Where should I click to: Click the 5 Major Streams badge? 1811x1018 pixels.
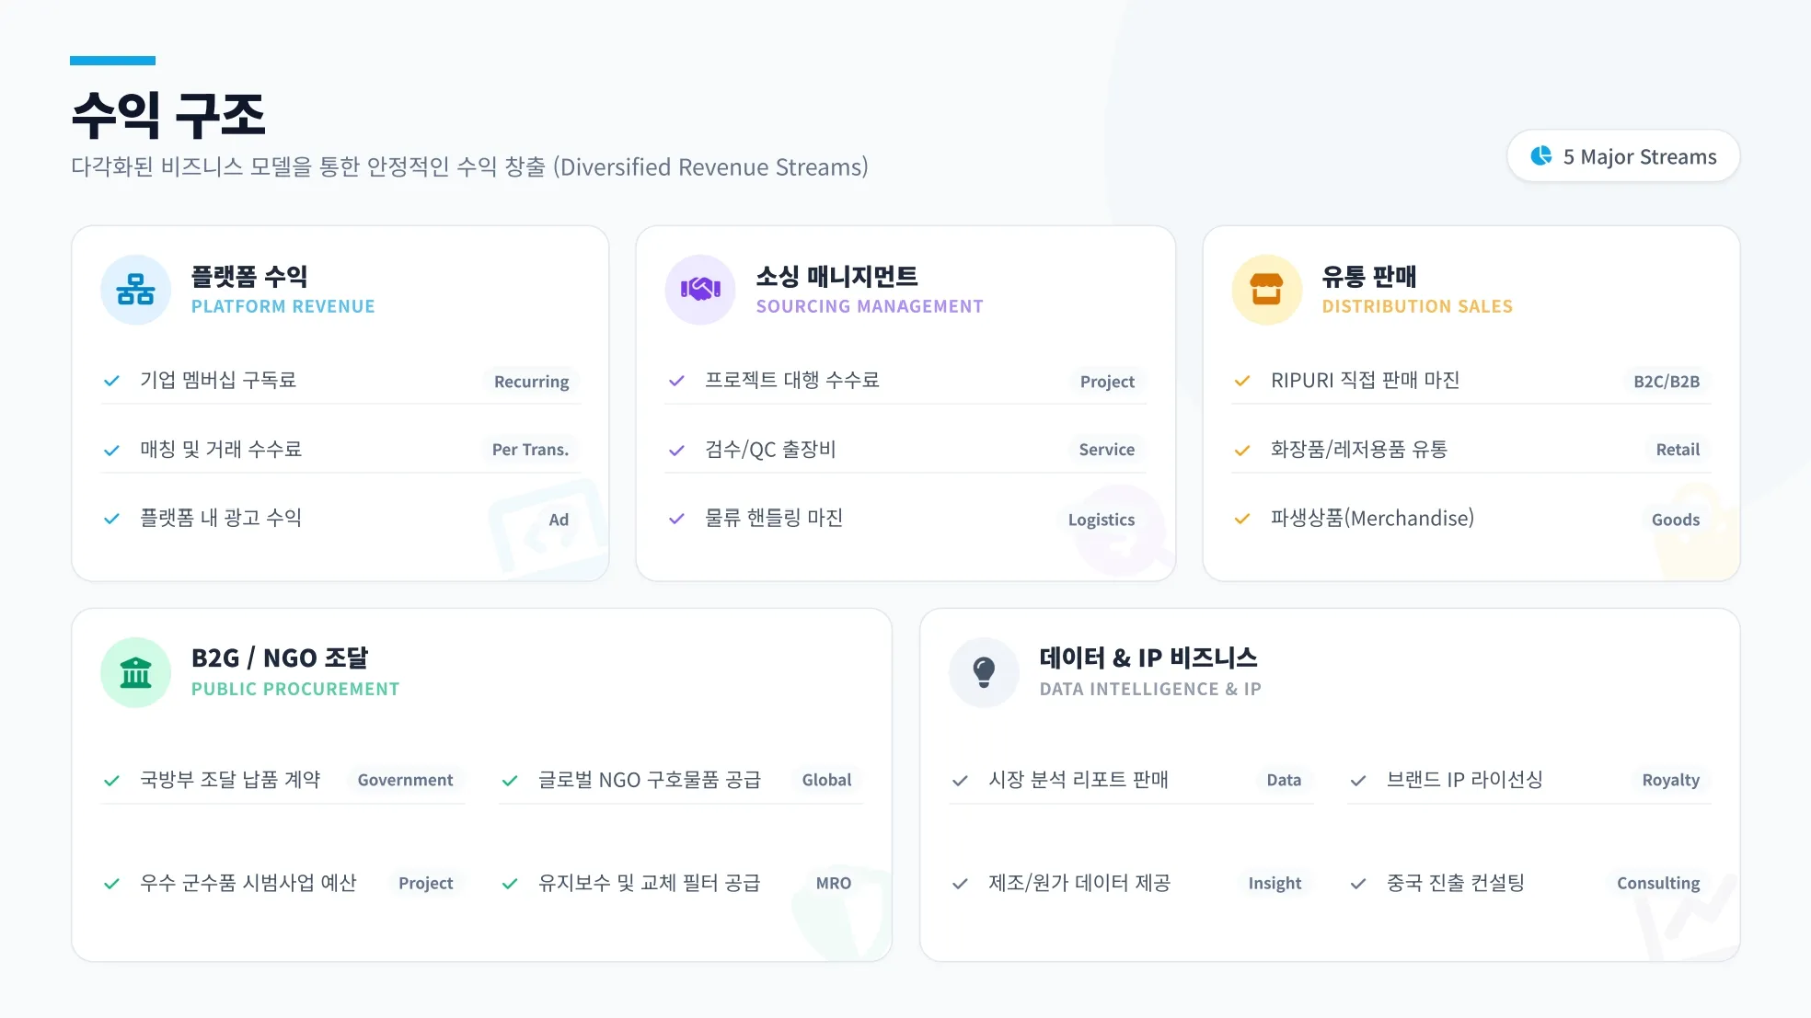[x=1623, y=156]
